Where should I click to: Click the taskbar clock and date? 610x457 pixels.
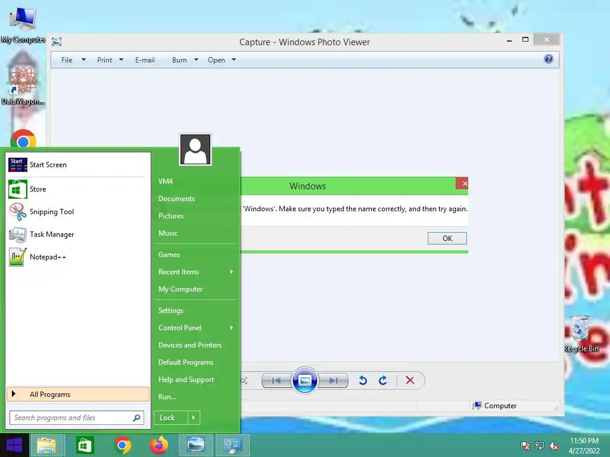[584, 446]
